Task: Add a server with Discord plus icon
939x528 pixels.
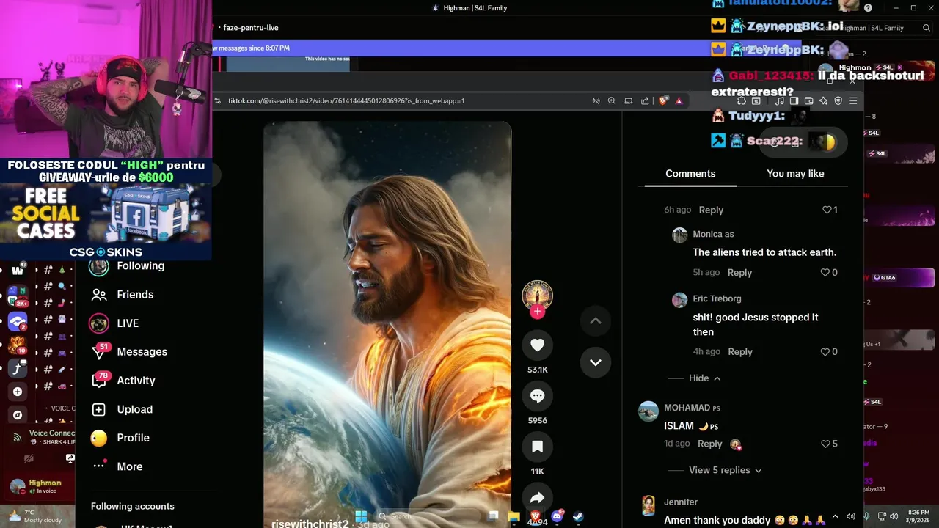Action: coord(18,392)
